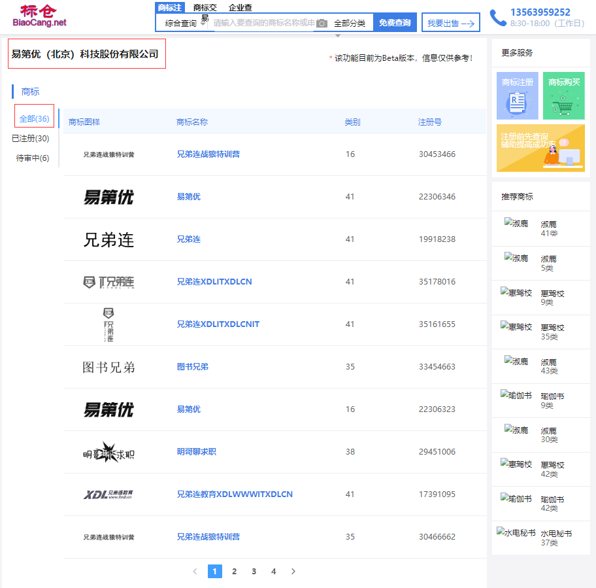596x588 pixels.
Task: Open trademark link 易第优 class 41
Action: coord(188,197)
